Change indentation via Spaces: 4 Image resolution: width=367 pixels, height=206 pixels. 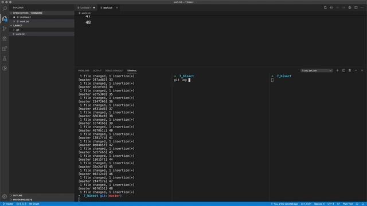319,204
